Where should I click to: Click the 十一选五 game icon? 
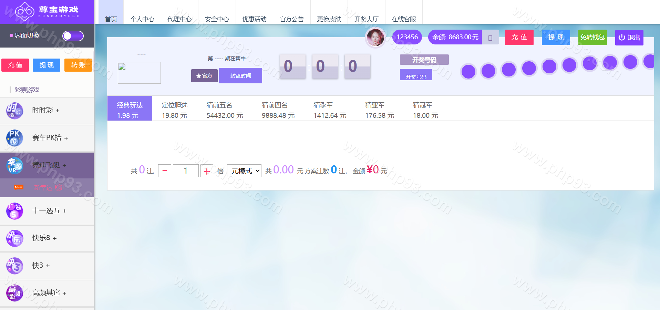pyautogui.click(x=14, y=211)
